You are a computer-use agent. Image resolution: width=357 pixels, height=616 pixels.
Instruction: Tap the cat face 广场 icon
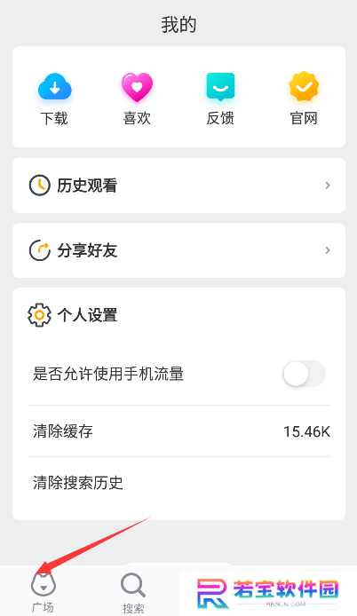click(44, 585)
